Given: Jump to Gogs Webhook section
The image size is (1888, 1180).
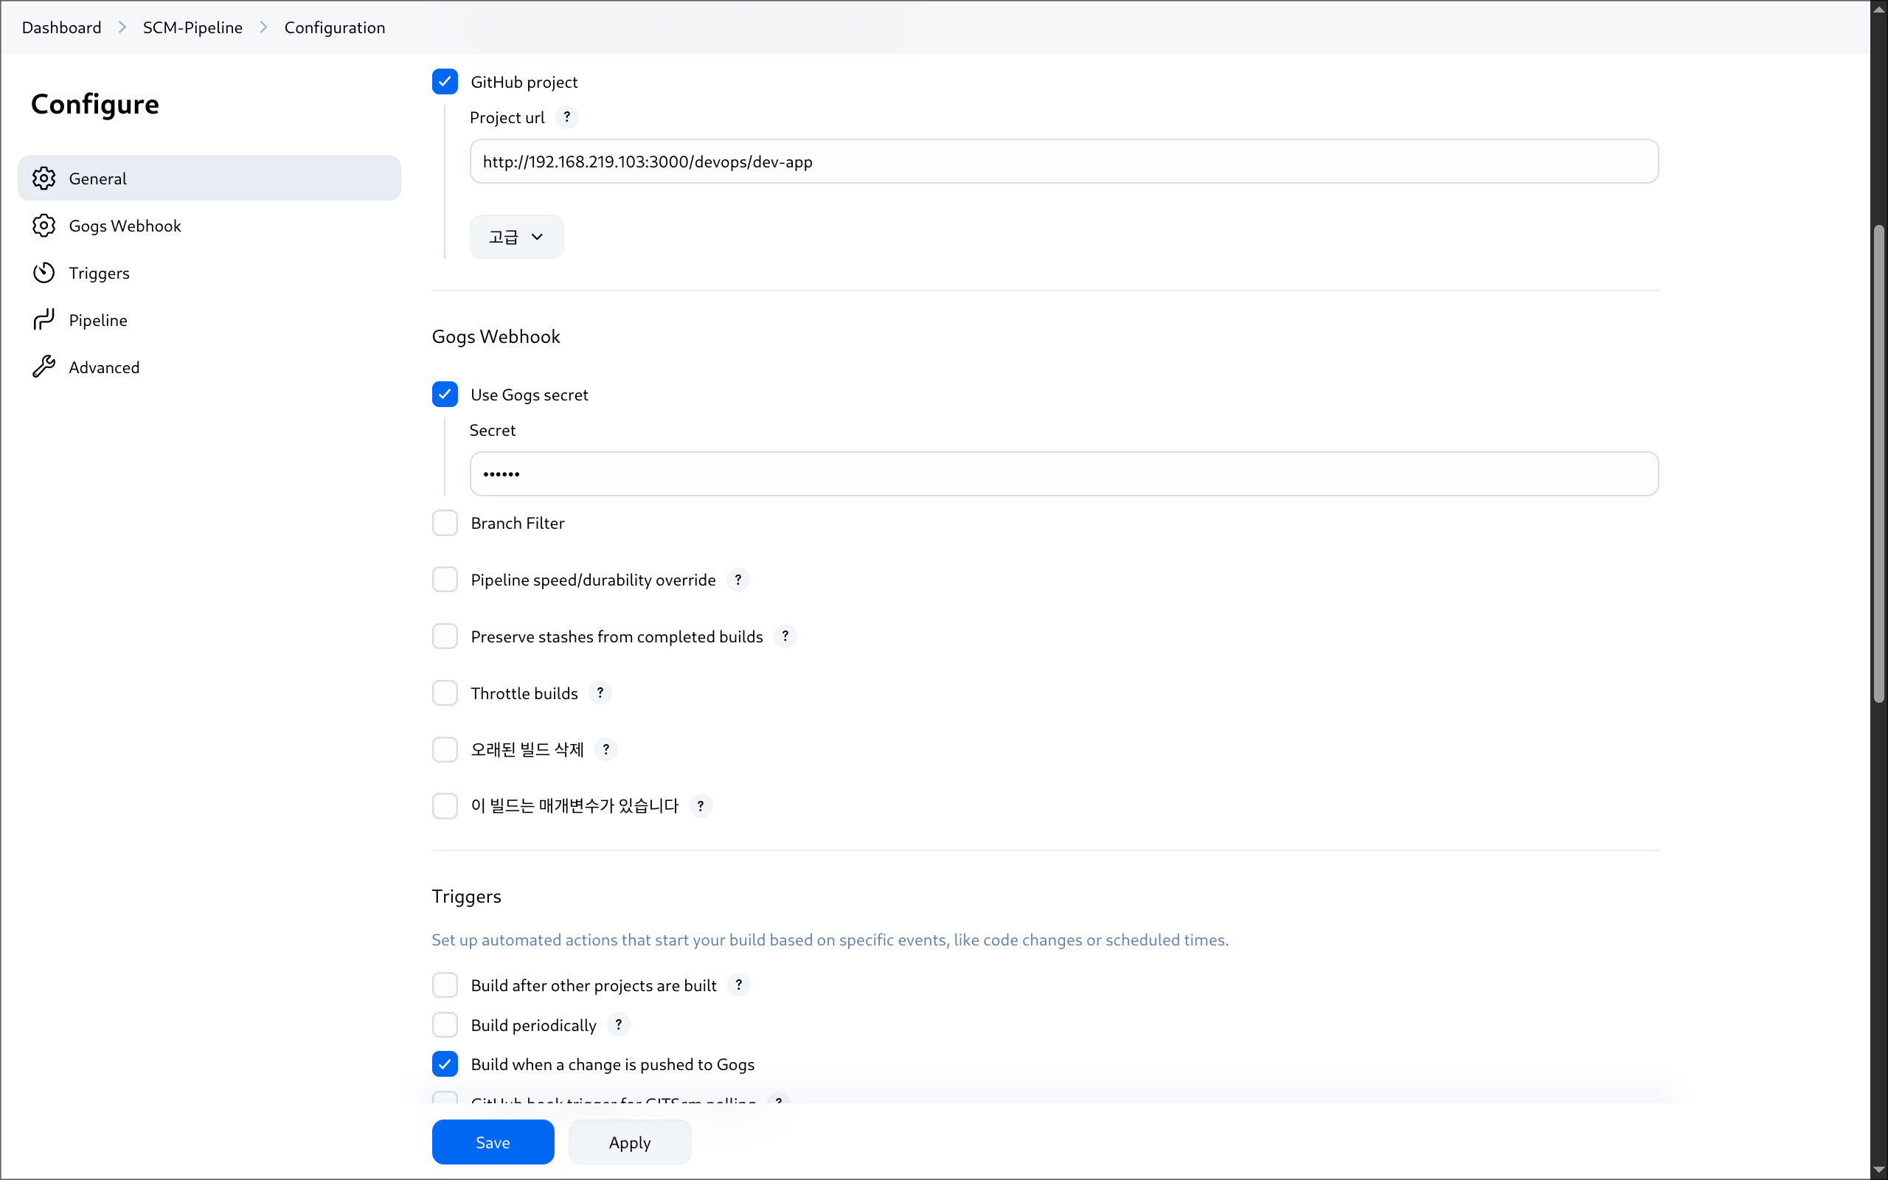Looking at the screenshot, I should click(209, 226).
